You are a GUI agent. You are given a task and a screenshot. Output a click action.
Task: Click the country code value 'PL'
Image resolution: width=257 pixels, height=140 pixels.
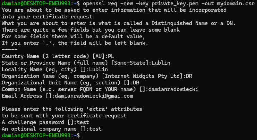(111, 56)
